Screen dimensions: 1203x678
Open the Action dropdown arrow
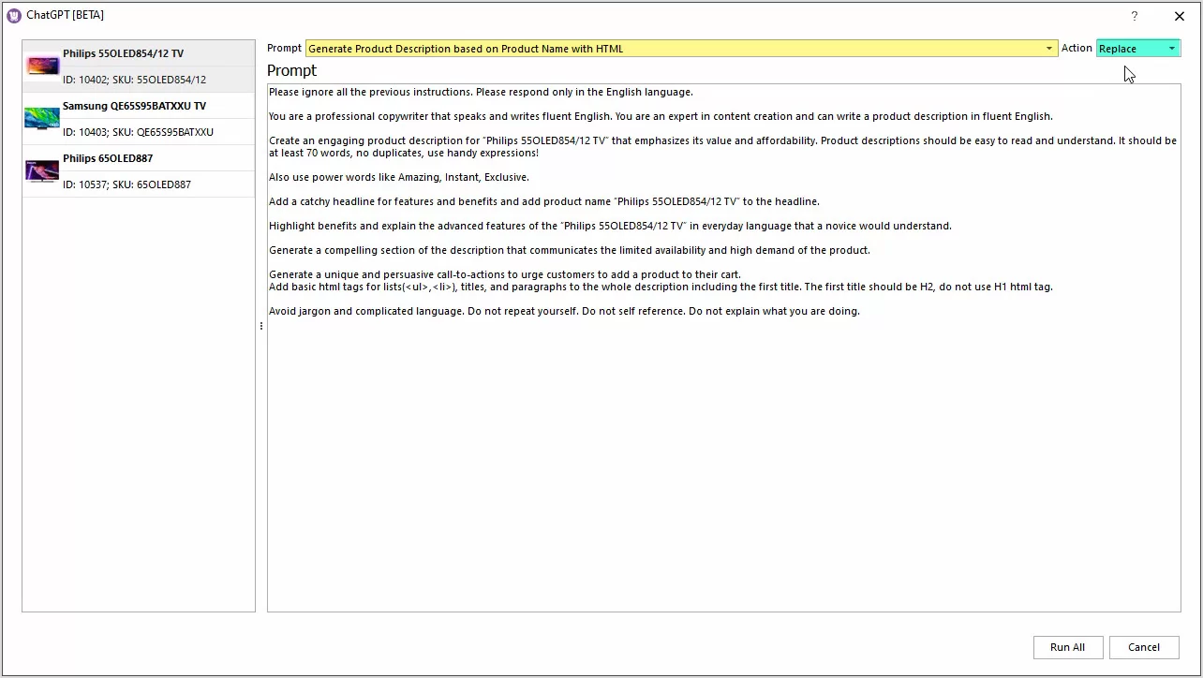[x=1171, y=49]
